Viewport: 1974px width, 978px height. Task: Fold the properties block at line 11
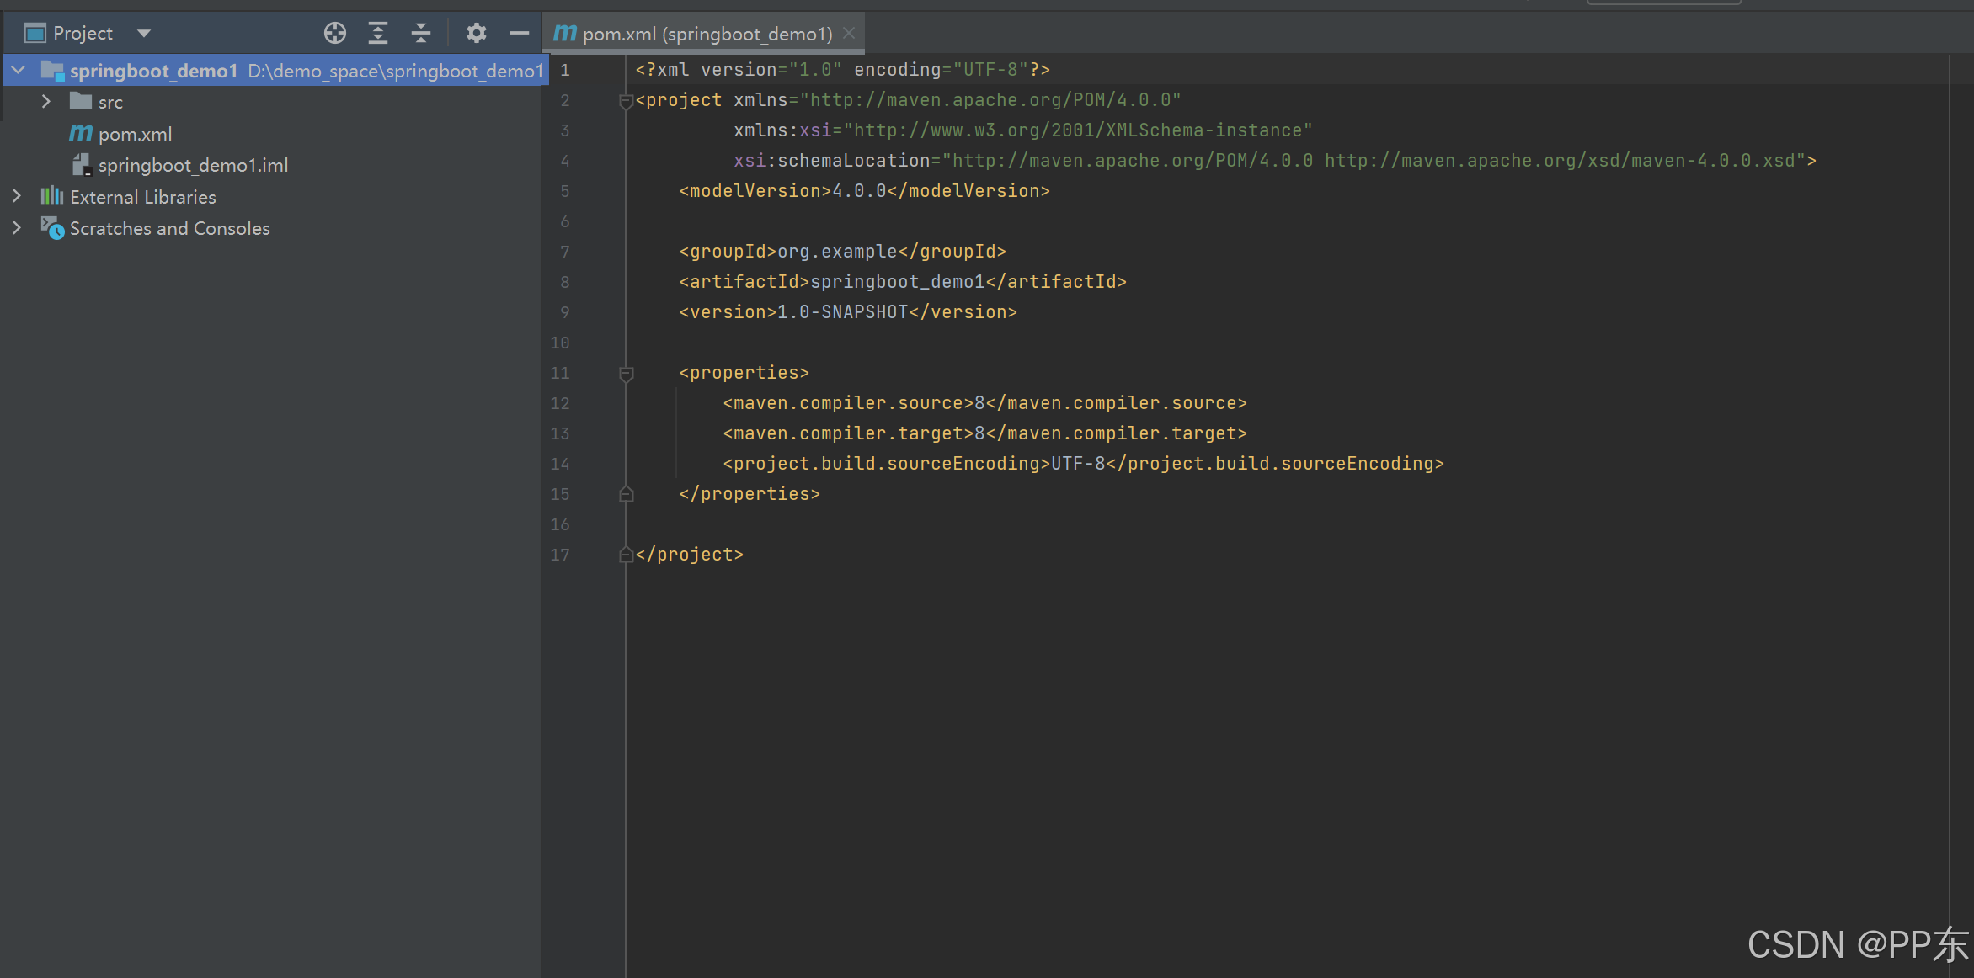click(x=626, y=374)
